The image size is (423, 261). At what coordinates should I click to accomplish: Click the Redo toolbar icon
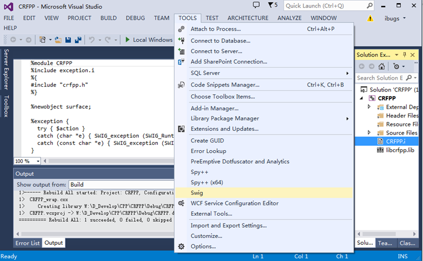[x=108, y=40]
